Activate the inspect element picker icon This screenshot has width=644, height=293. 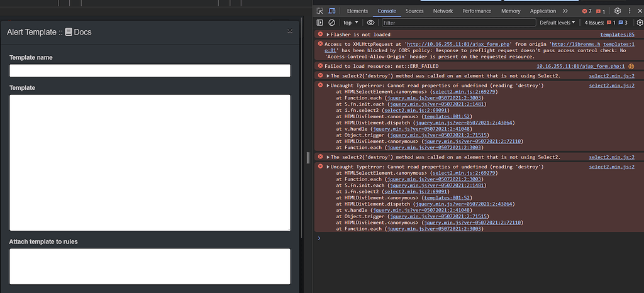320,11
